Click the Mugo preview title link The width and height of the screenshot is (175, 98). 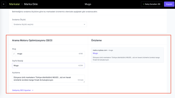[x=95, y=53]
